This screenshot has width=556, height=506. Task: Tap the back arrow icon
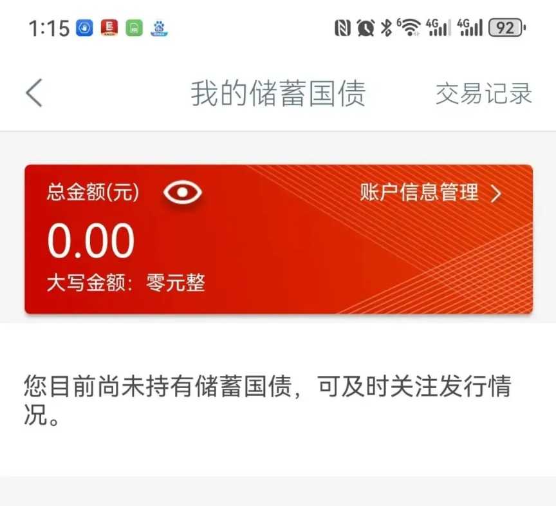click(34, 93)
